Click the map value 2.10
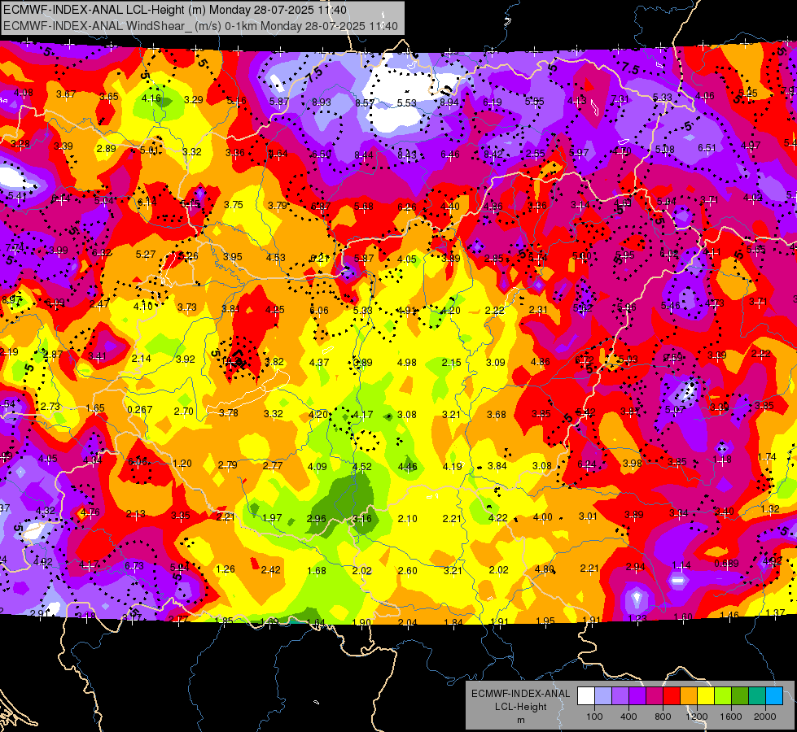Screen dimensions: 797x732 (x=408, y=519)
